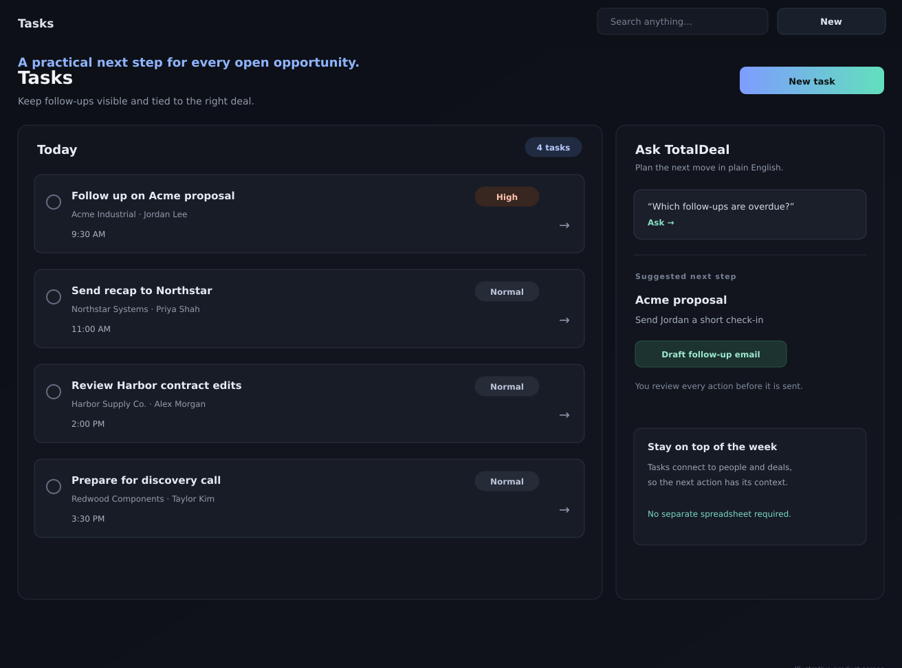Mark Follow up on Acme proposal complete
This screenshot has width=902, height=668.
(54, 202)
